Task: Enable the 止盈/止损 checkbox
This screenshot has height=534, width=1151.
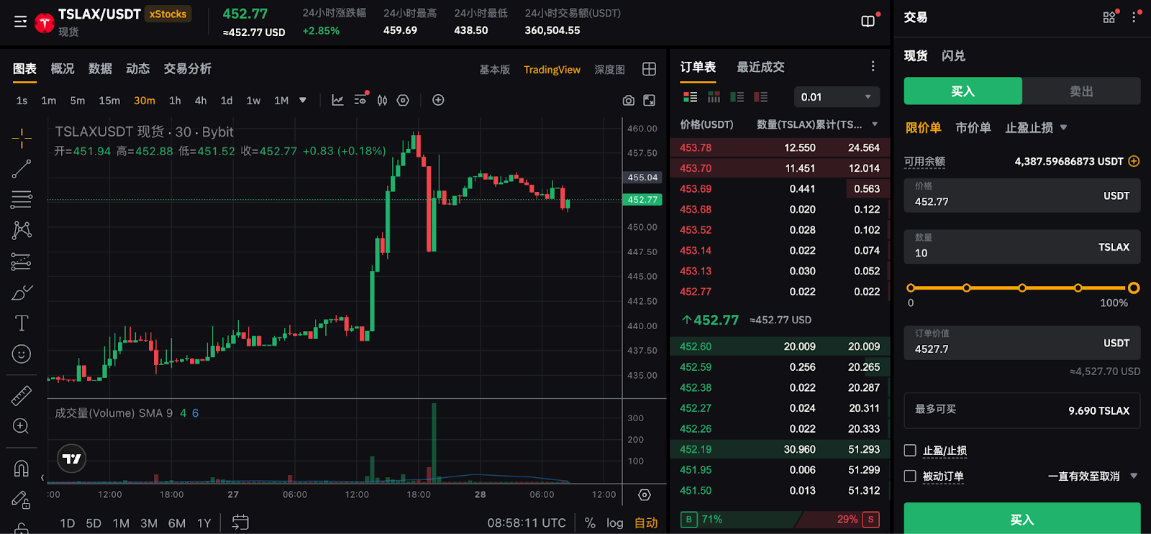Action: click(x=910, y=451)
